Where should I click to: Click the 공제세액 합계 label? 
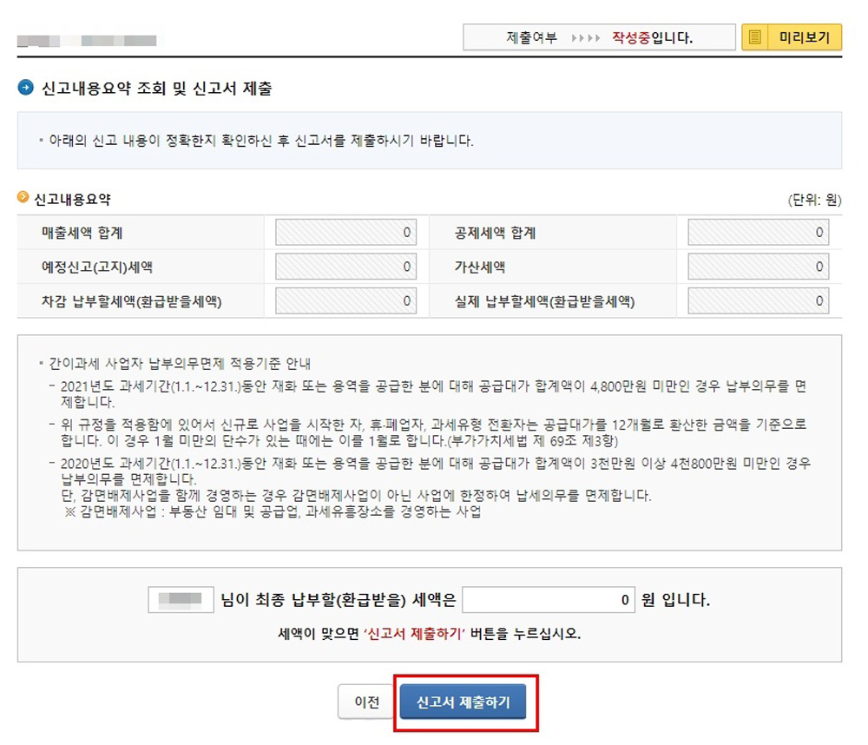(495, 233)
